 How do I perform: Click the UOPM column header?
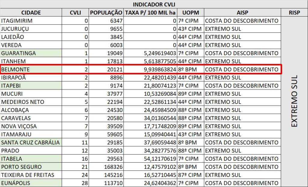pos(190,13)
